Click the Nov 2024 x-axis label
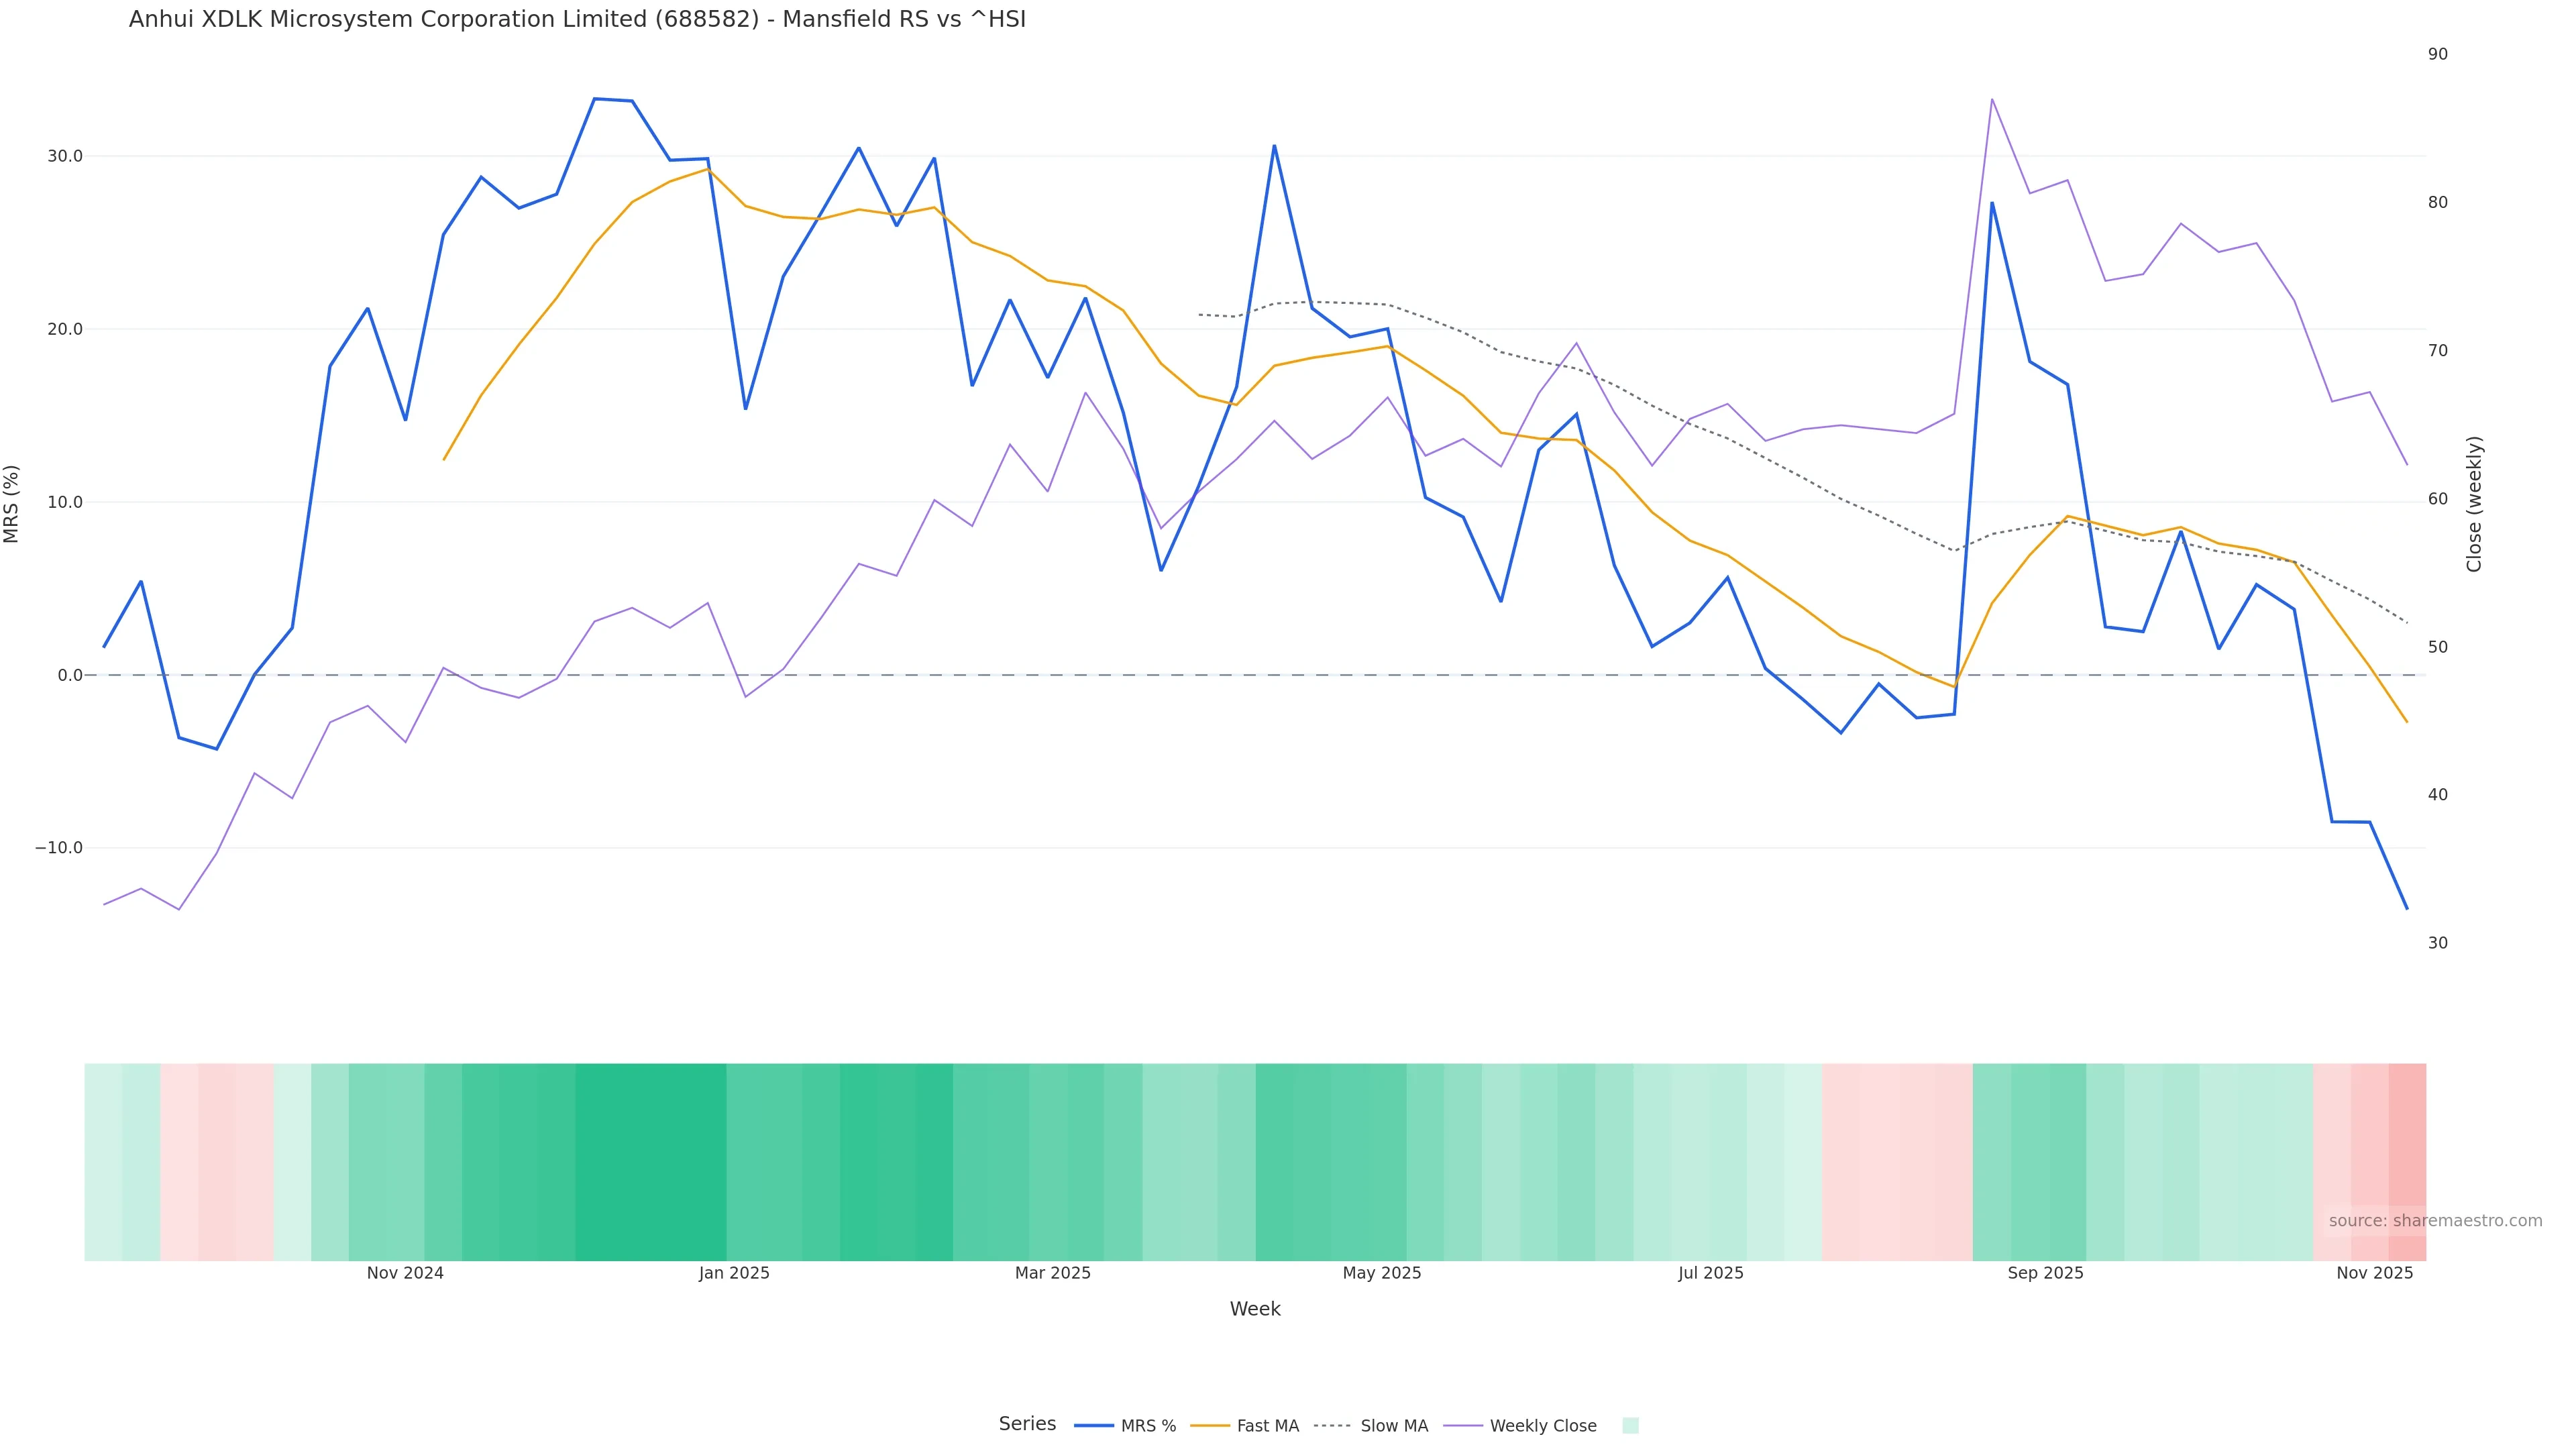The width and height of the screenshot is (2576, 1449). [x=405, y=1273]
